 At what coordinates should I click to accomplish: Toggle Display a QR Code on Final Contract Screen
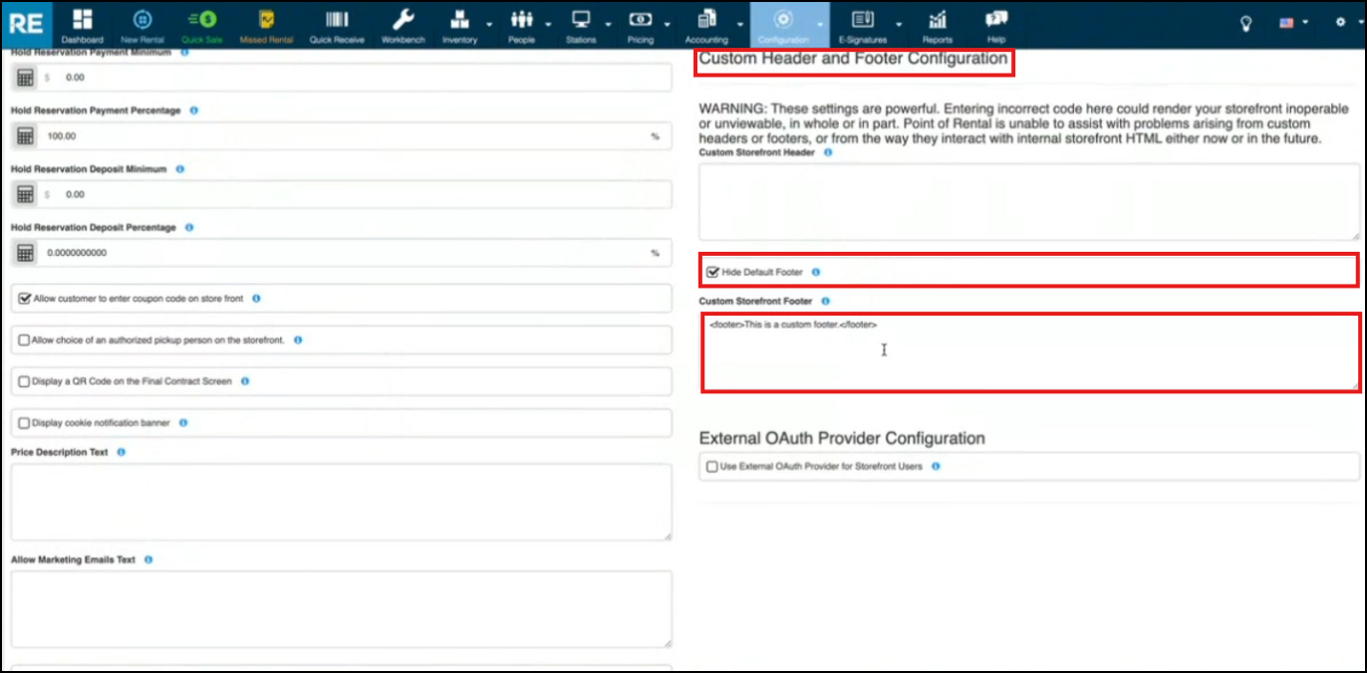pyautogui.click(x=24, y=381)
